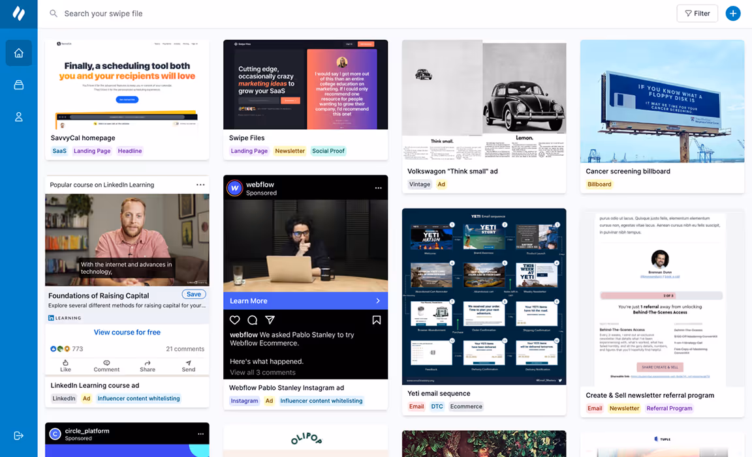The width and height of the screenshot is (752, 457).
Task: Open the SavvyCal homepage thumbnail
Action: point(127,85)
